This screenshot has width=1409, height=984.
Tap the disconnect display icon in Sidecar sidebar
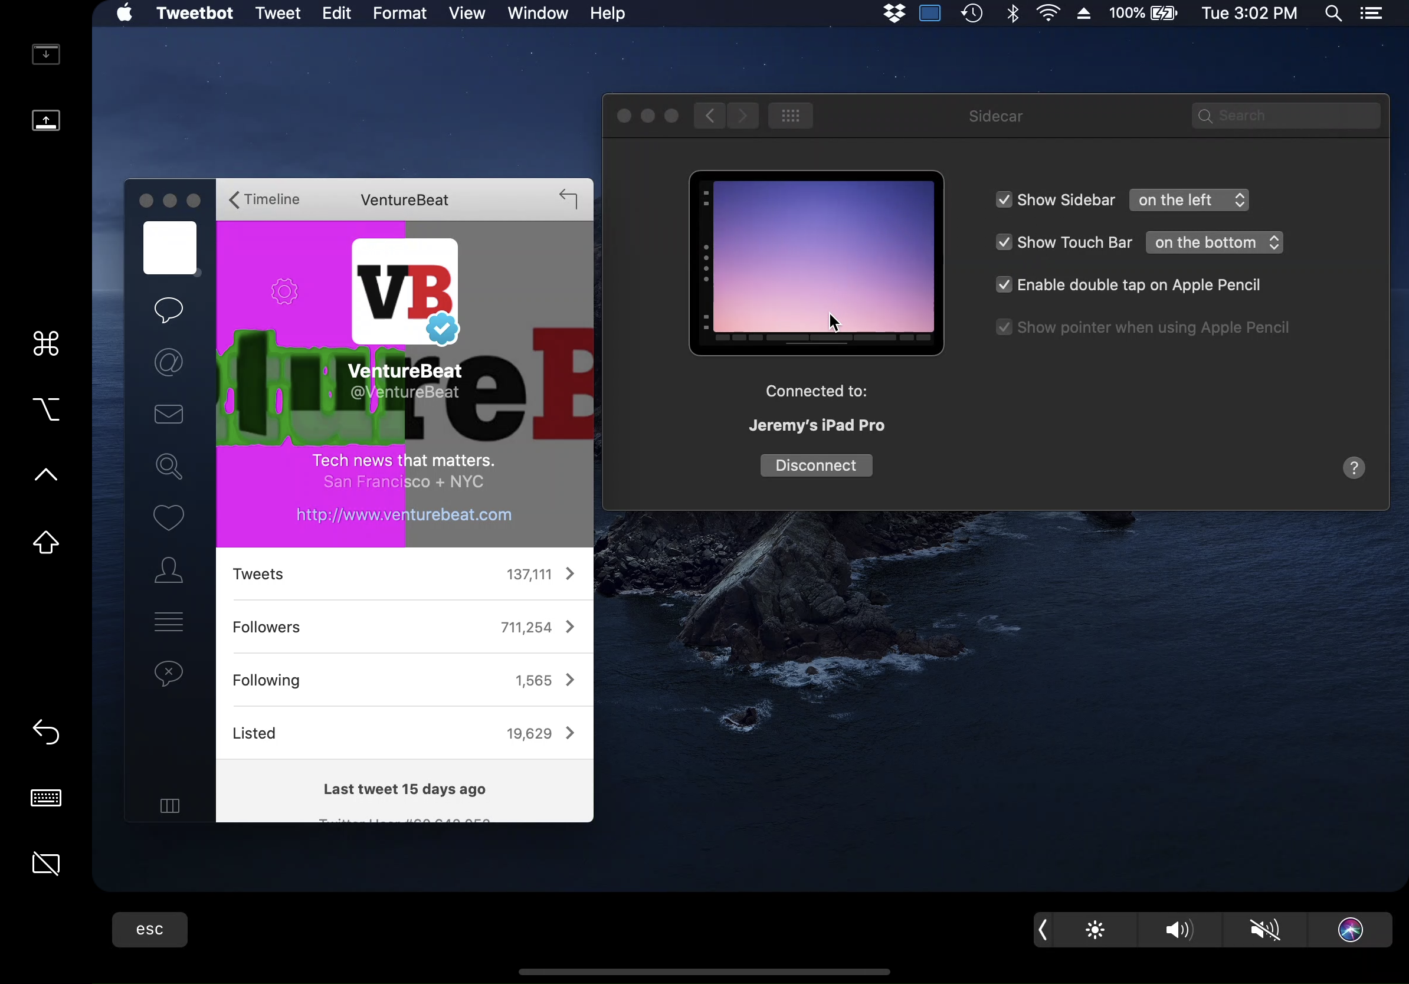(x=46, y=864)
